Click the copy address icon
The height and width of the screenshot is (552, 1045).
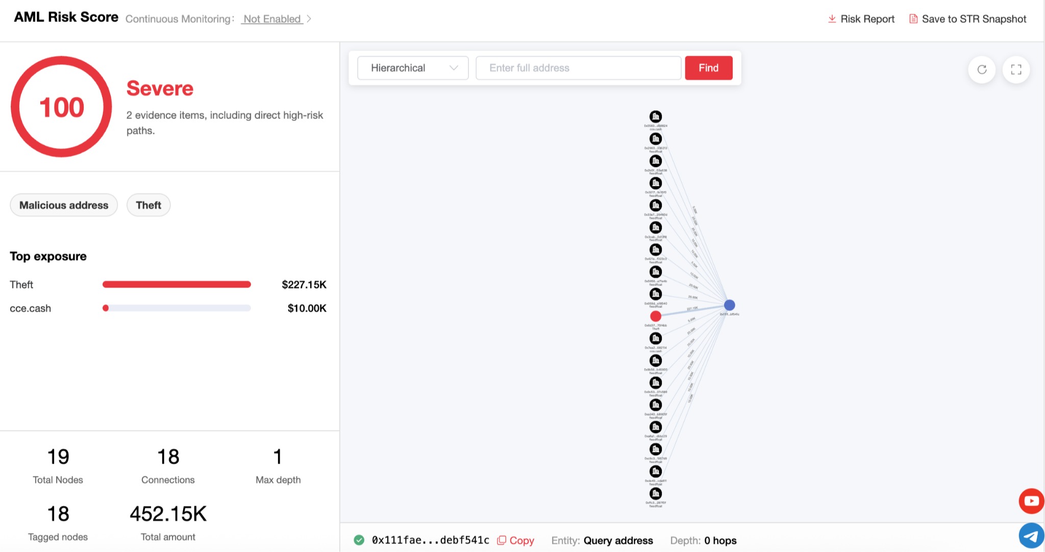502,540
